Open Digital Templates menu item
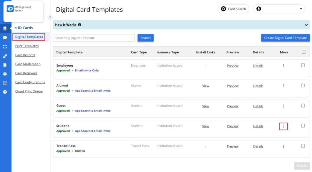Screen dimensions: 312x172 pyautogui.click(x=29, y=37)
